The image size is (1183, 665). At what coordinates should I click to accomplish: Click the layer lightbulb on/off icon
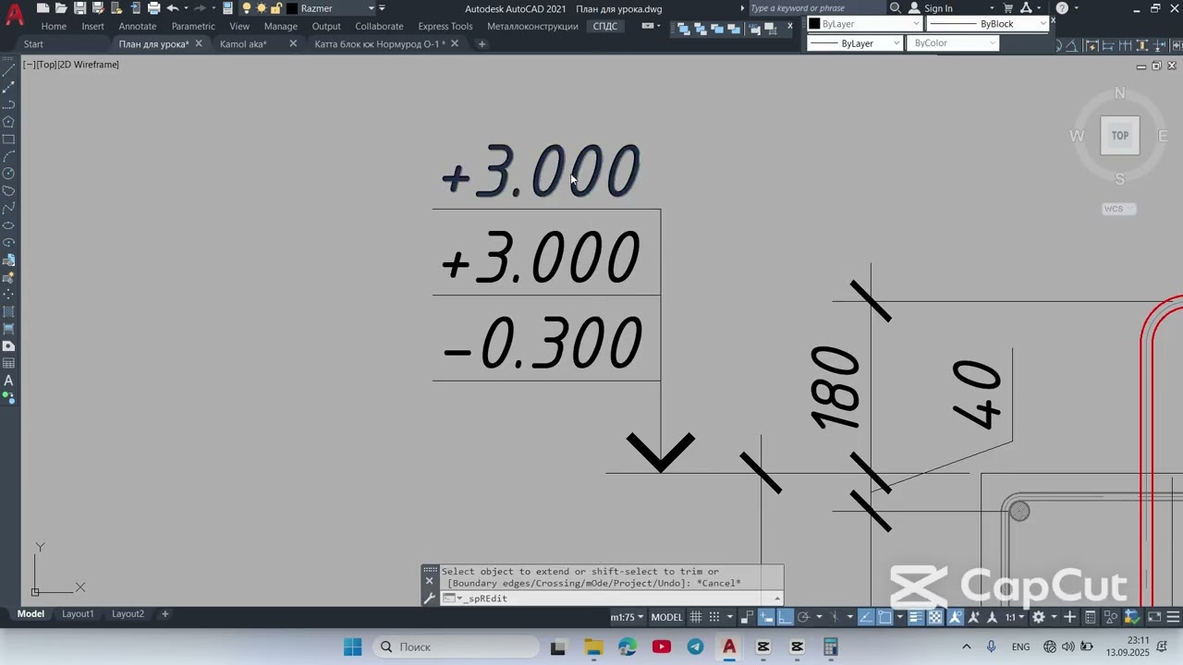pos(246,8)
